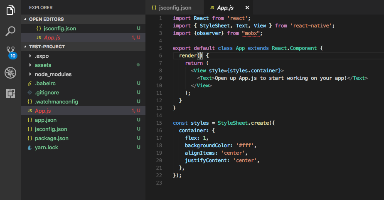The height and width of the screenshot is (200, 384).
Task: Click the braces icon beside app.json
Action: pyautogui.click(x=30, y=120)
